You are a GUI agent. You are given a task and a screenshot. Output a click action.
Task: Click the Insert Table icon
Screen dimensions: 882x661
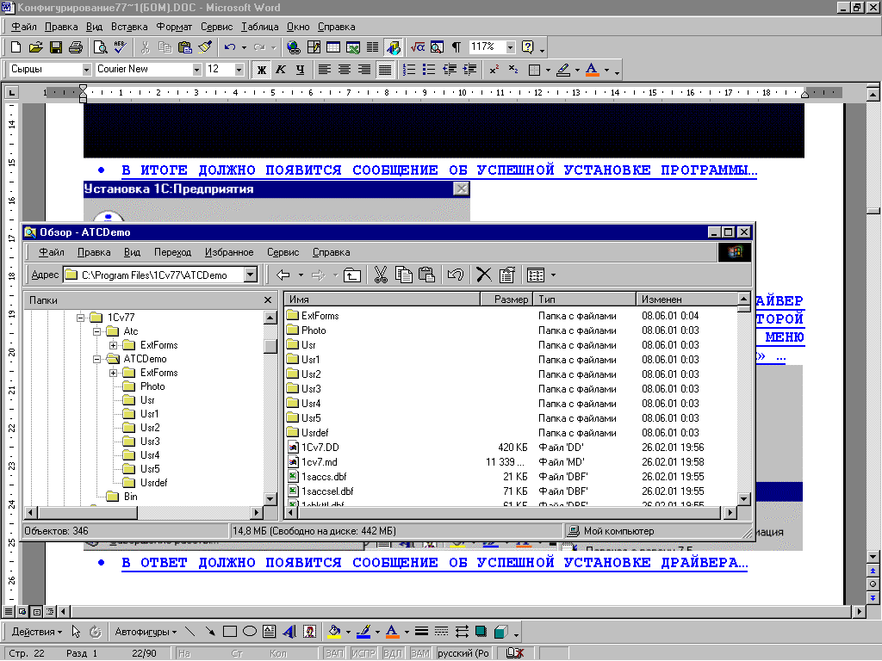pos(333,47)
